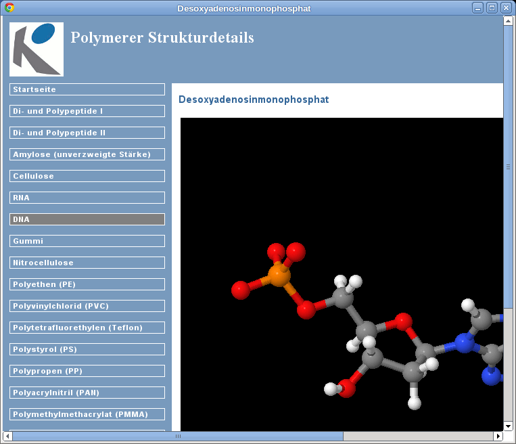
Task: Open Polyethen (PE) details
Action: click(87, 284)
